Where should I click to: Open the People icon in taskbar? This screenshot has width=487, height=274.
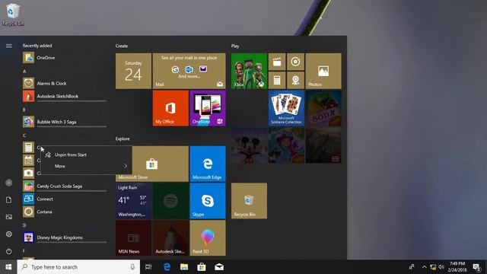click(412, 267)
